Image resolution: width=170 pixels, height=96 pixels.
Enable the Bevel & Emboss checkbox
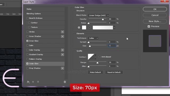(x=27, y=18)
